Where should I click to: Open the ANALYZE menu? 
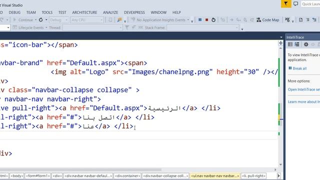point(110,12)
